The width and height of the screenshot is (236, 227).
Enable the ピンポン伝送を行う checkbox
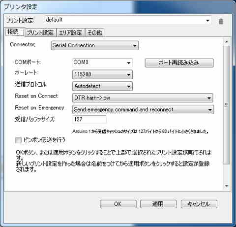(x=18, y=140)
